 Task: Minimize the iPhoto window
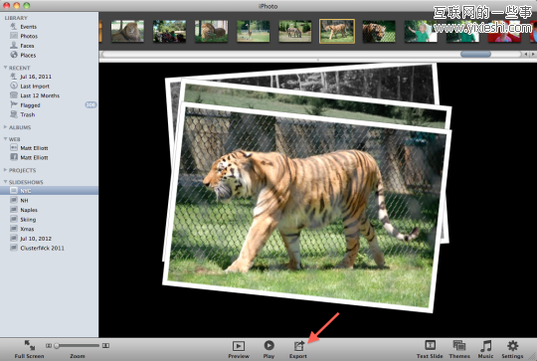[x=17, y=6]
